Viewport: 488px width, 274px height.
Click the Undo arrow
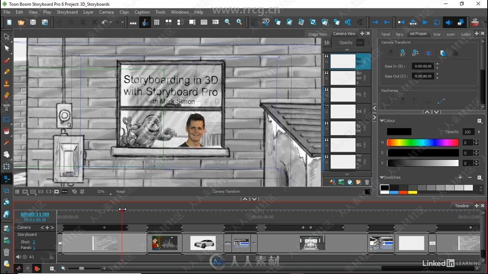(104, 22)
